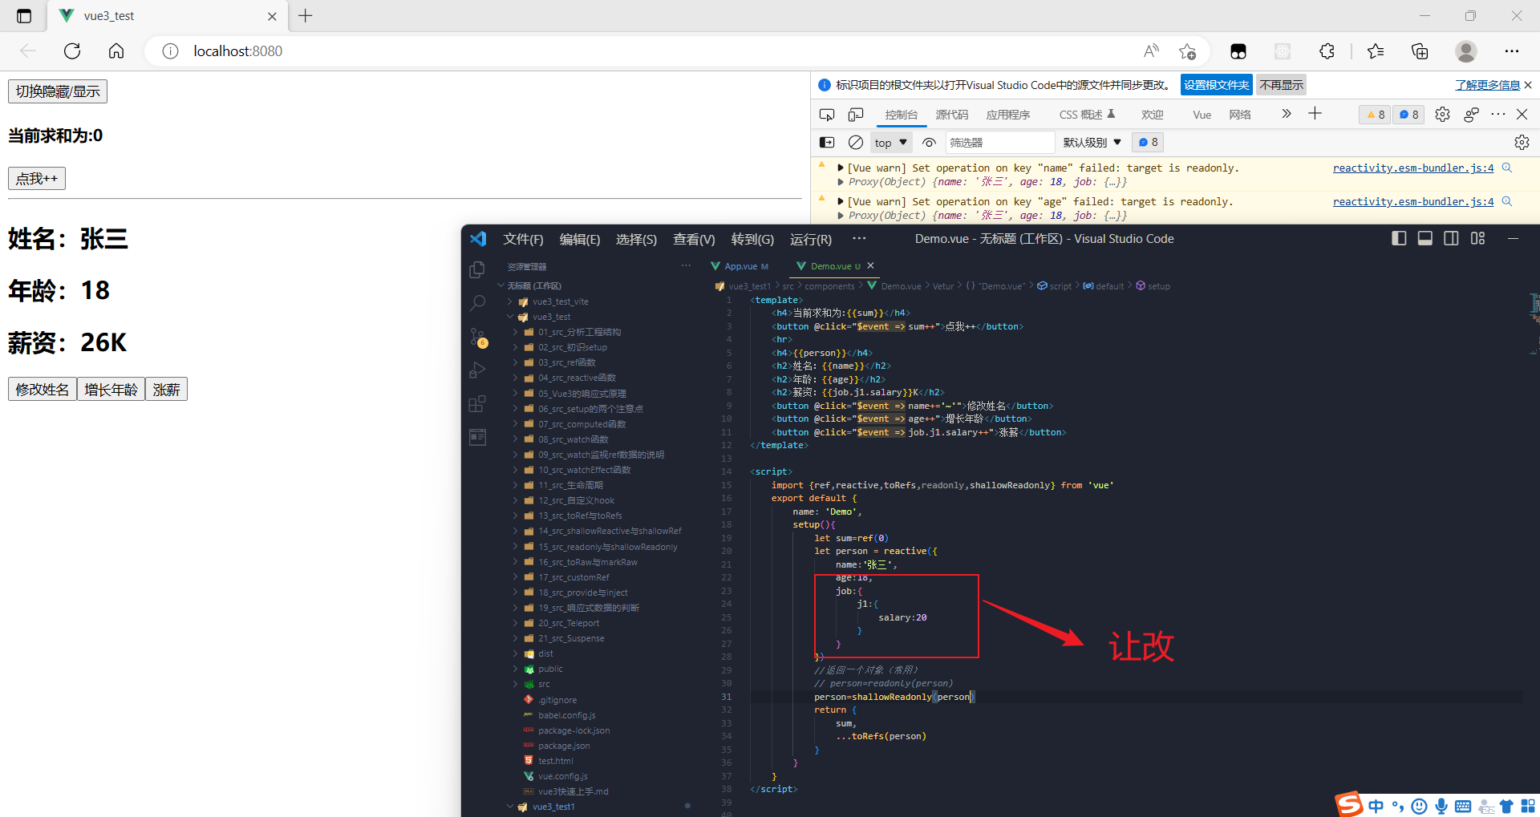
Task: Switch to the 应用程序 DevTools tab
Action: (x=1008, y=115)
